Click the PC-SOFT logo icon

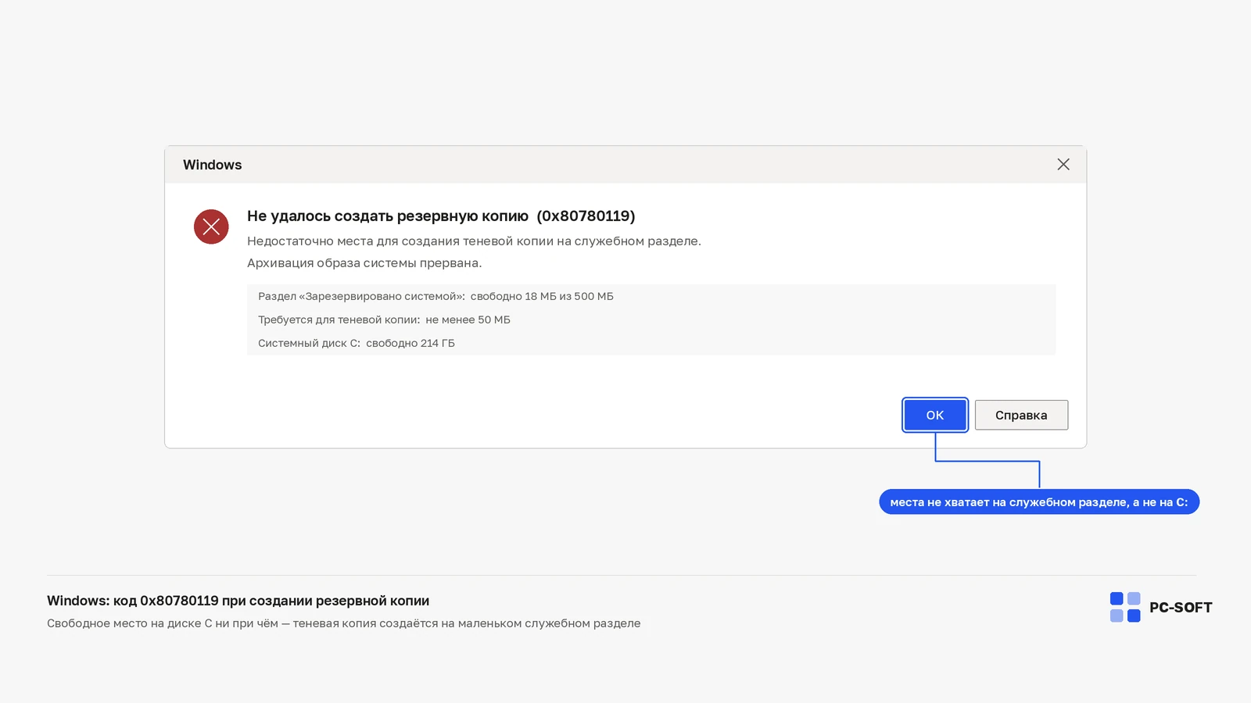(x=1125, y=607)
